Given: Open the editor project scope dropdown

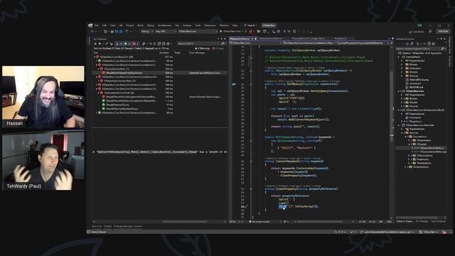Looking at the screenshot, I should 257,43.
